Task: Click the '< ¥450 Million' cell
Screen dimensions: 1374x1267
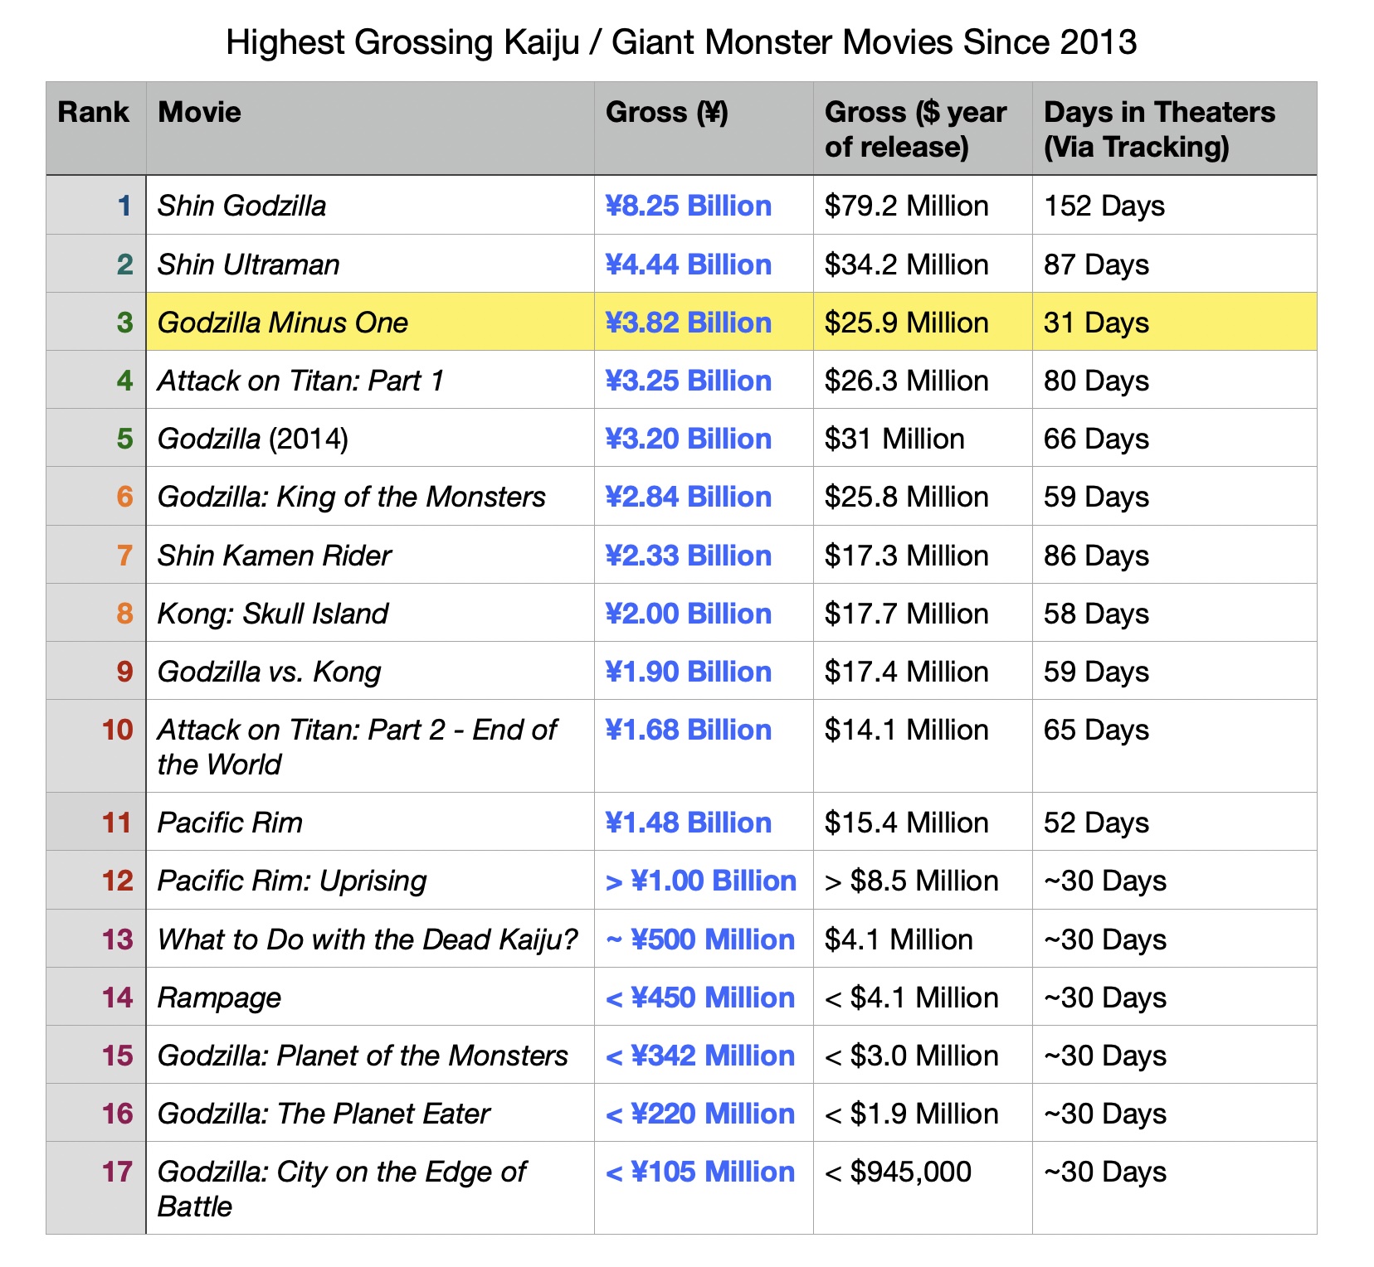Action: tap(704, 997)
